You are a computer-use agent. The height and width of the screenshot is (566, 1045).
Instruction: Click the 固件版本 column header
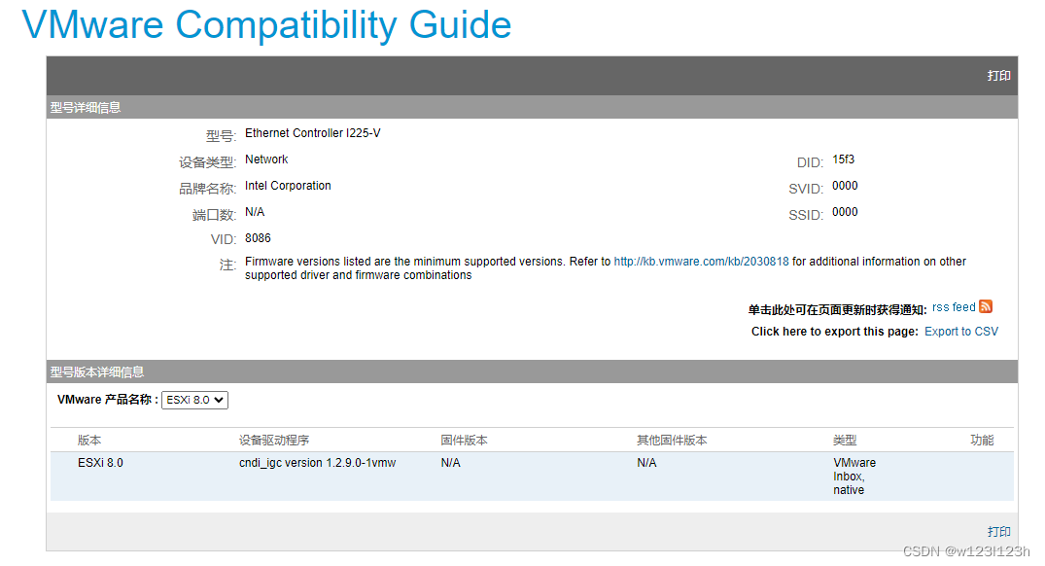464,440
